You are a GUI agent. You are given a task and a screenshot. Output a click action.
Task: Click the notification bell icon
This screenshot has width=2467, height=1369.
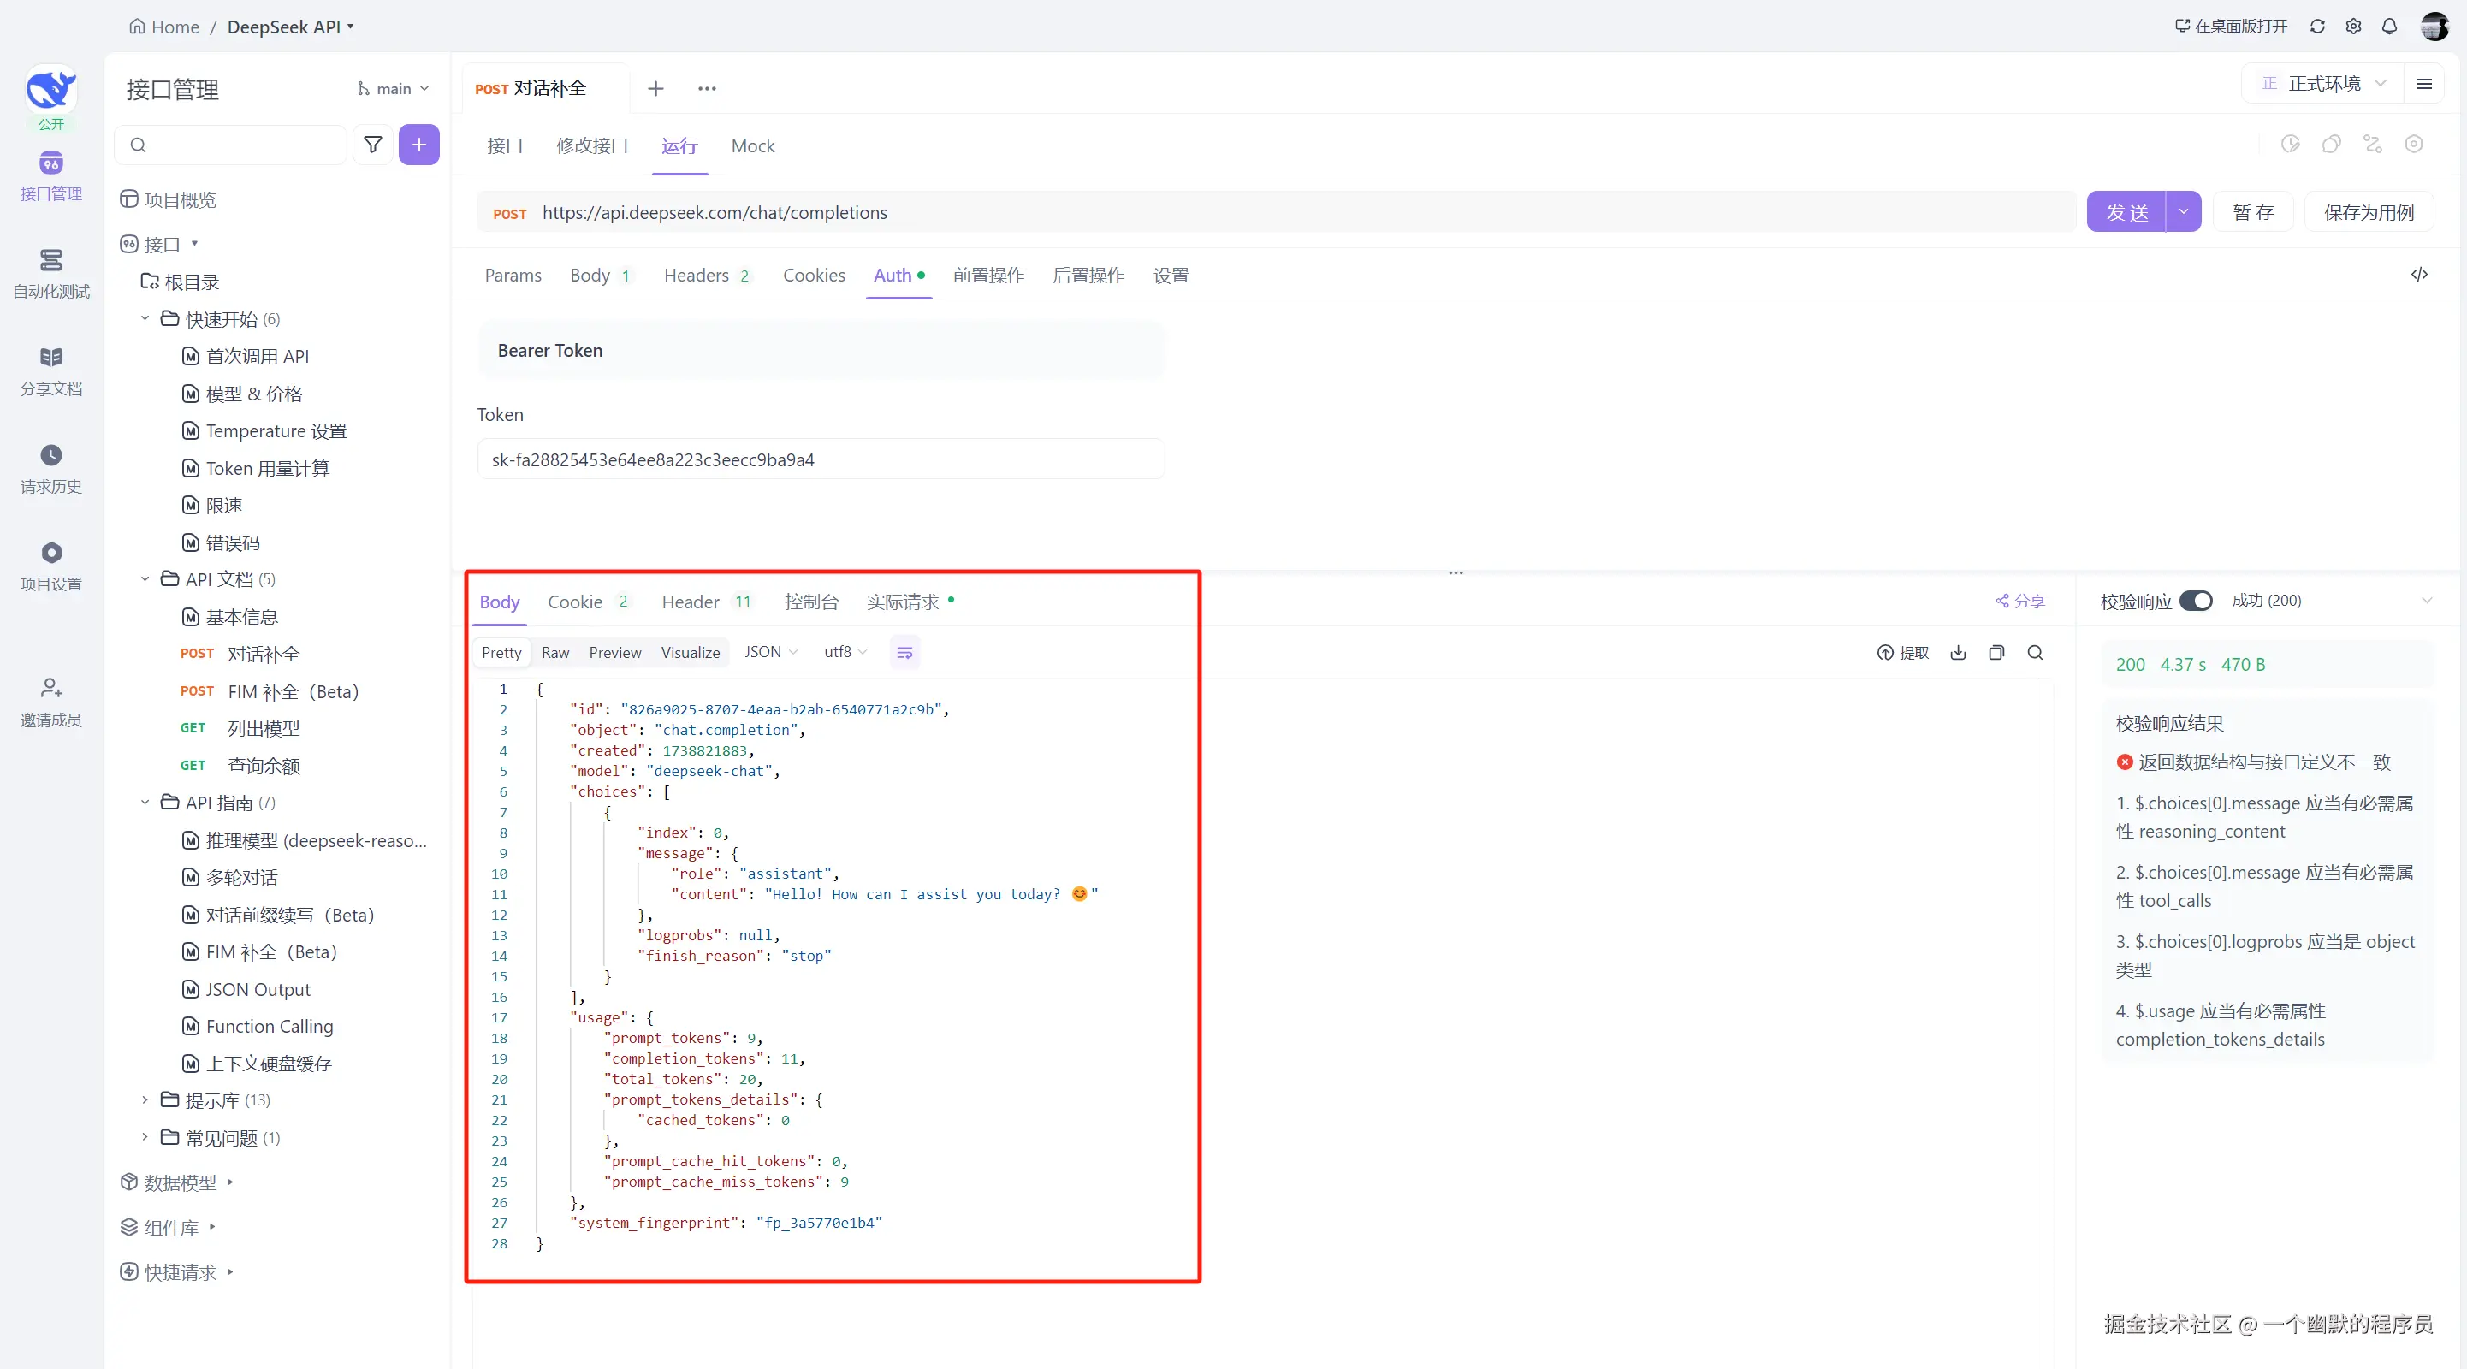pyautogui.click(x=2388, y=26)
